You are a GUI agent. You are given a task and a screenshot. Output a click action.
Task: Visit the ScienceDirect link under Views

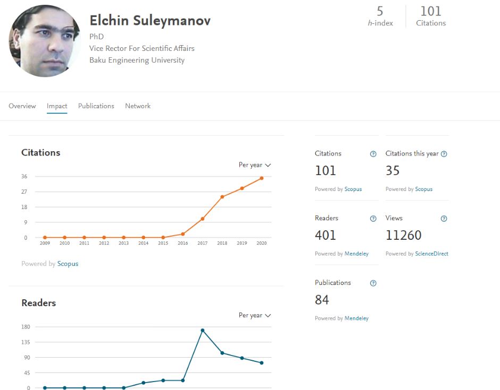(x=431, y=254)
